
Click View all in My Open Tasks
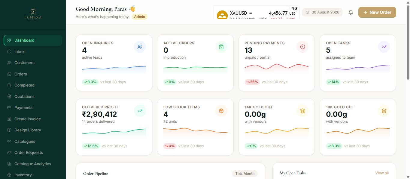382,173
